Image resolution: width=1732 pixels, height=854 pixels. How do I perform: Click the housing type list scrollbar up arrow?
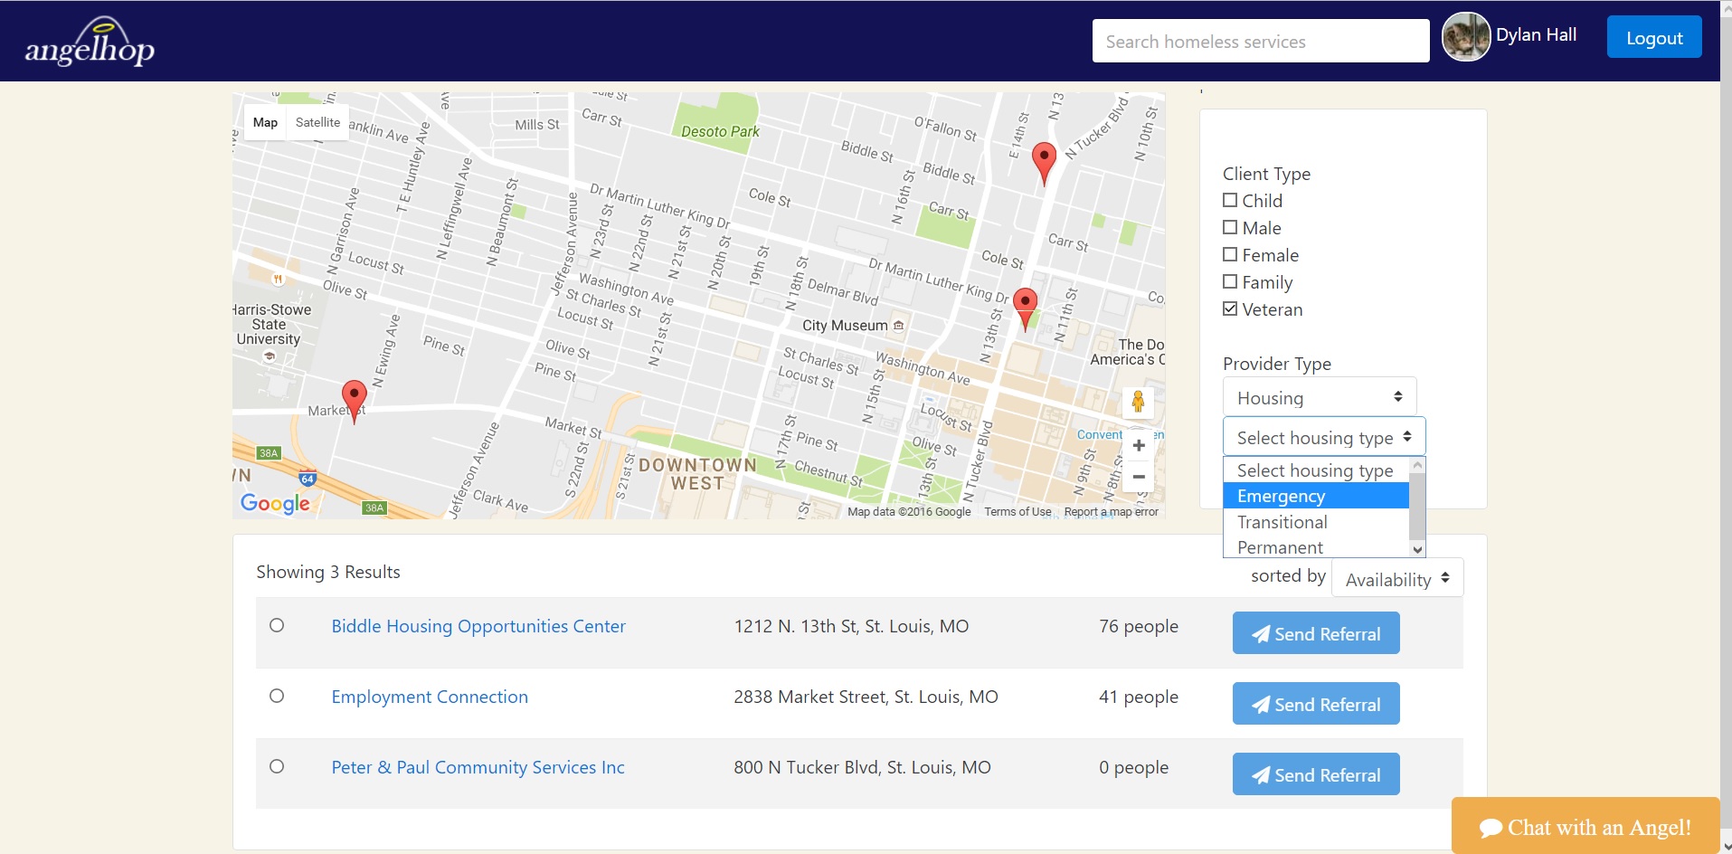(x=1417, y=465)
